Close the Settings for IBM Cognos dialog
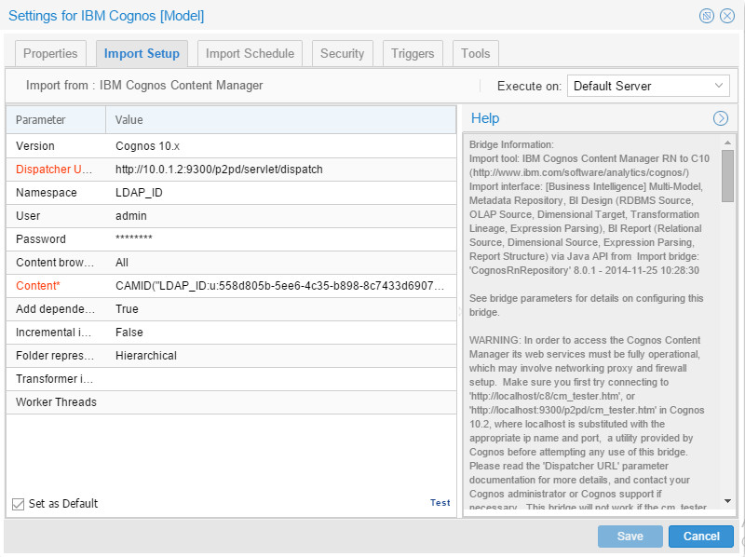This screenshot has height=557, width=745. tap(727, 16)
